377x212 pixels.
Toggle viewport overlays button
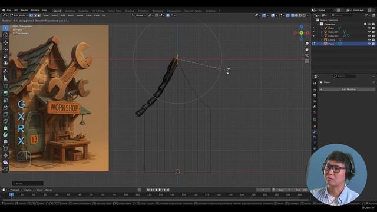(273, 15)
